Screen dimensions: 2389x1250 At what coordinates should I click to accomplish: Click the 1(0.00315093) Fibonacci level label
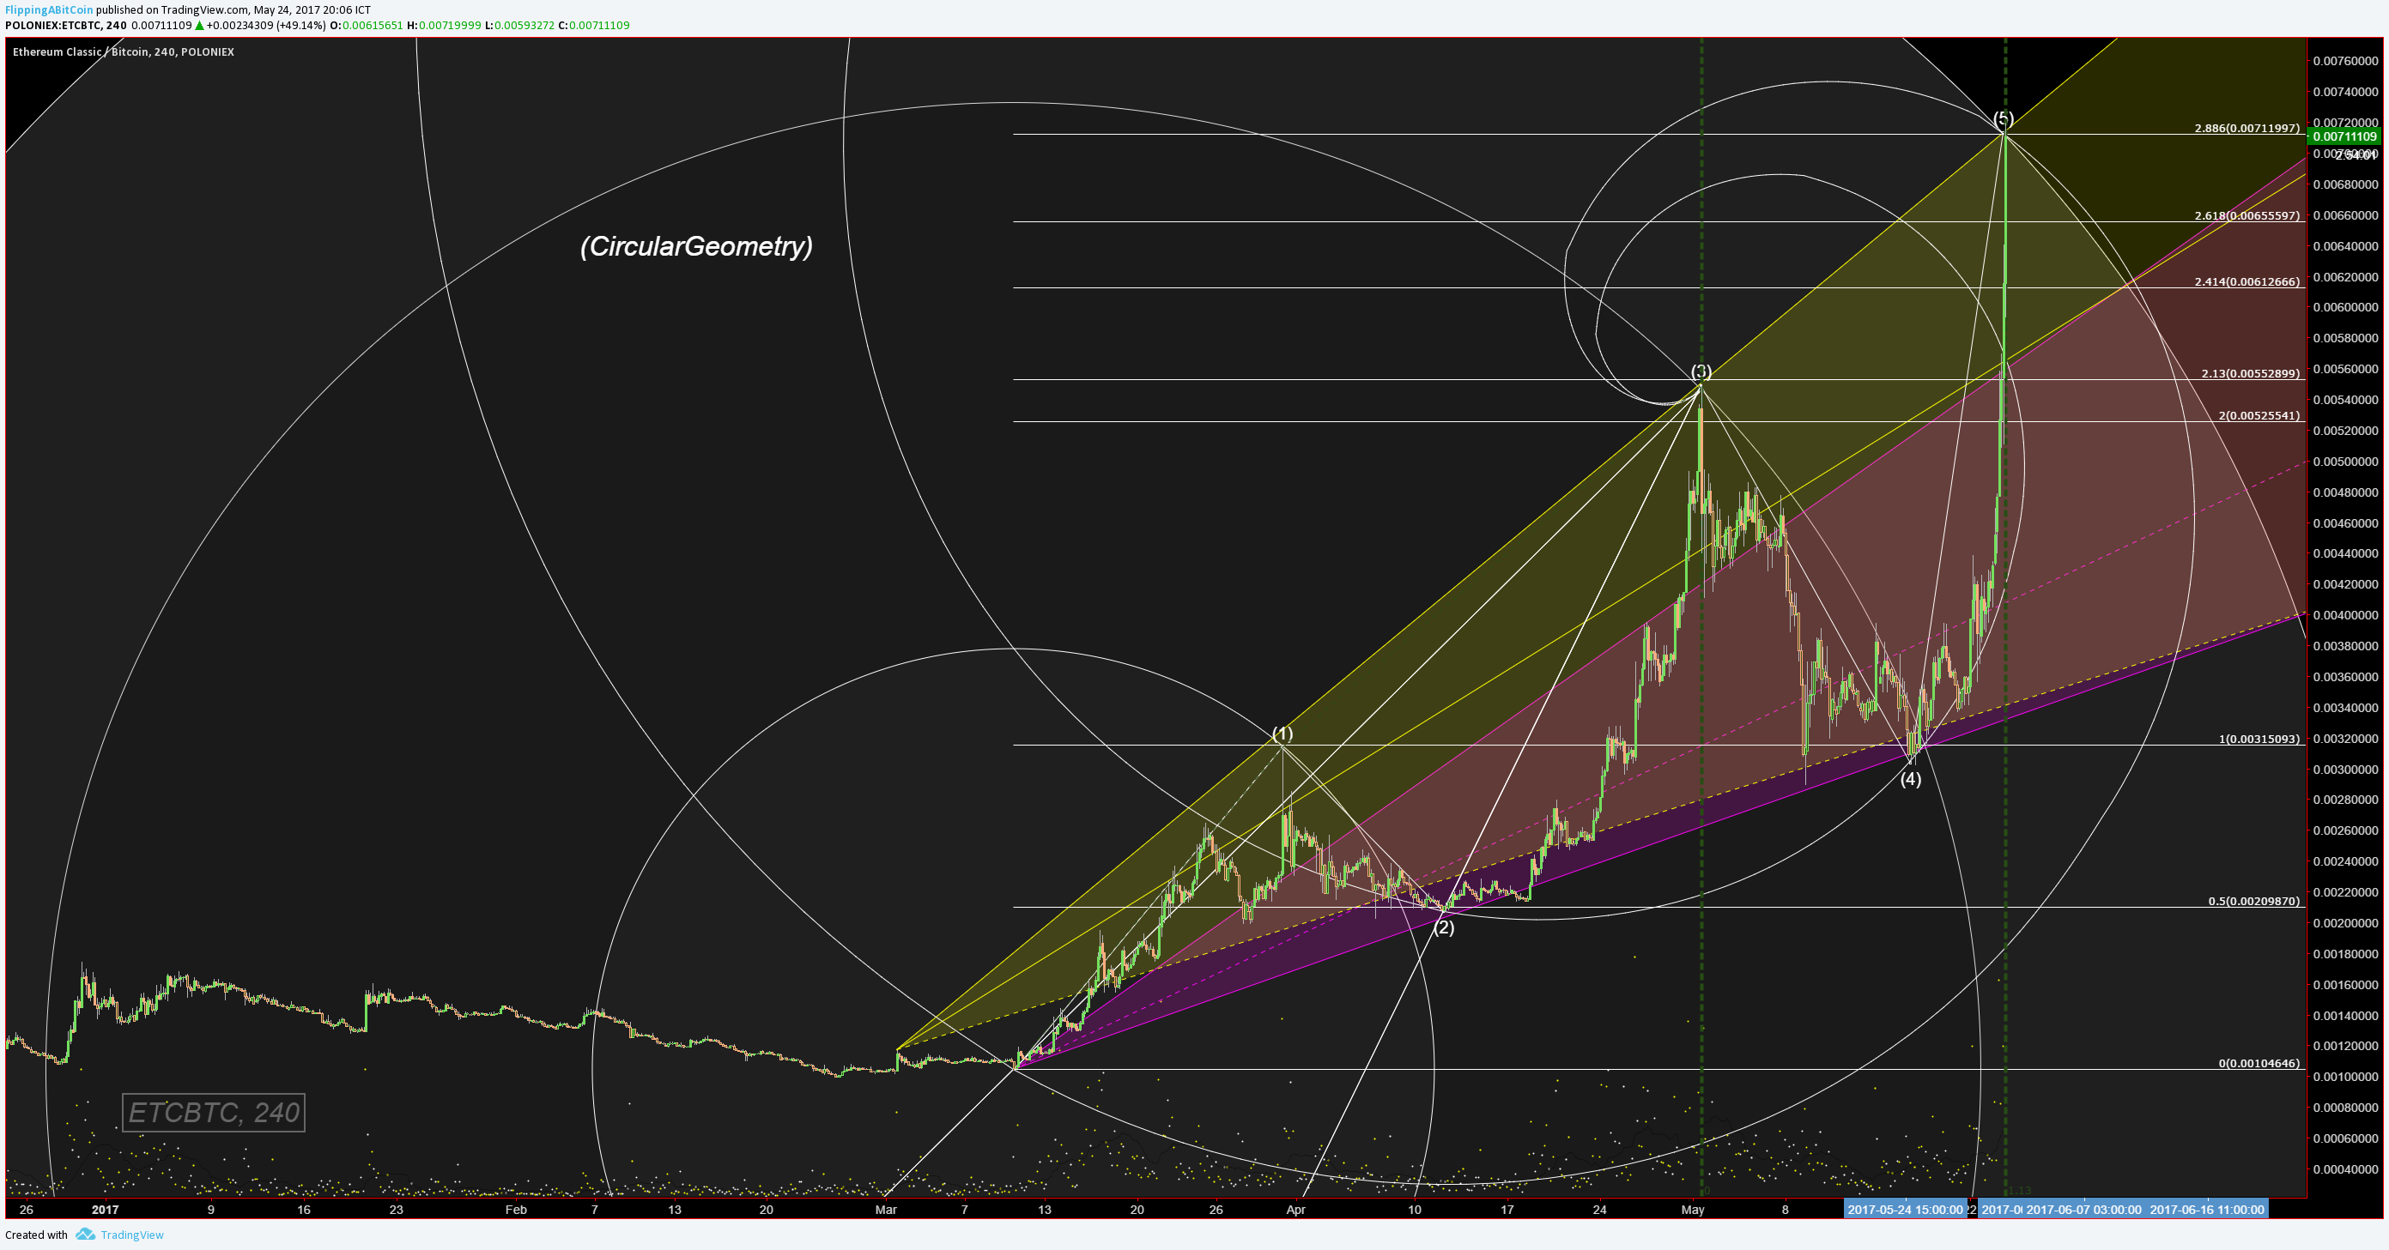(x=2259, y=739)
